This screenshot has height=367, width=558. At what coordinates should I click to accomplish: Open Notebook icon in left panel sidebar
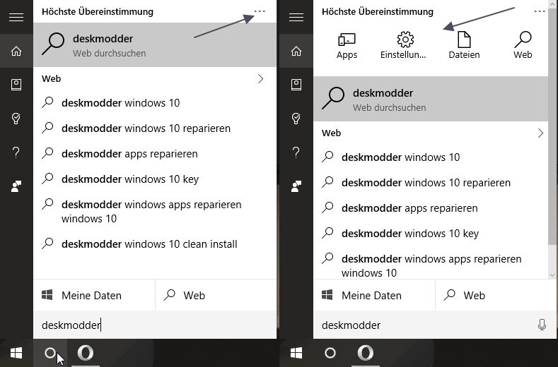pos(16,85)
